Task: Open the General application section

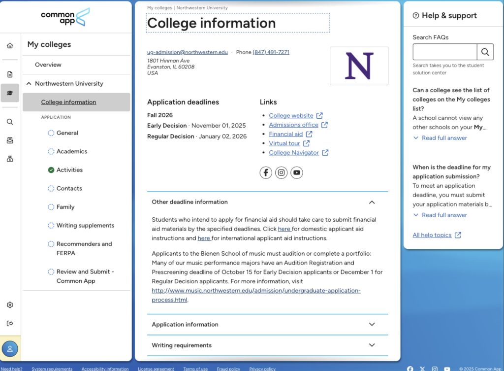Action: 67,133
